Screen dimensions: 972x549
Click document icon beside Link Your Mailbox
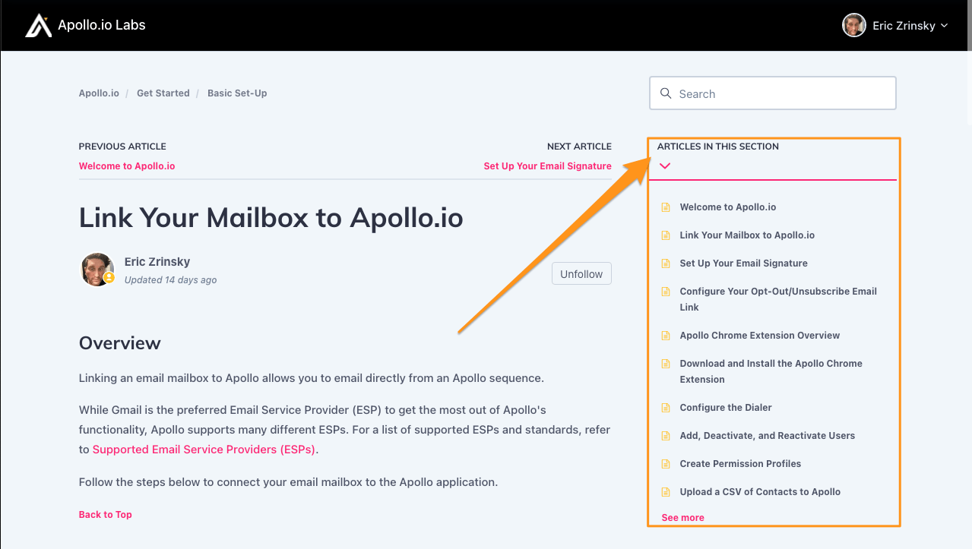click(666, 235)
